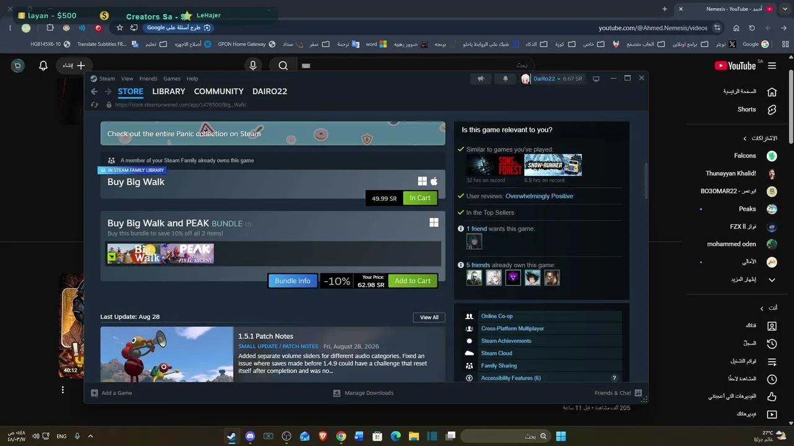Screen dimensions: 794x446
Task: Bookmark this page with the star icon
Action: pyautogui.click(x=120, y=28)
